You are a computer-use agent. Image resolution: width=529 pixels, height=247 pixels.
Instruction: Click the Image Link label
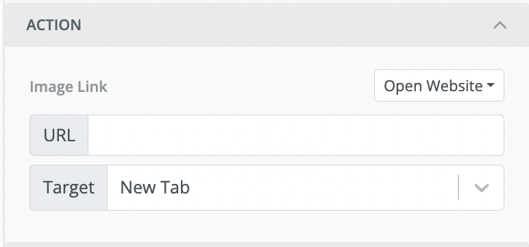69,87
